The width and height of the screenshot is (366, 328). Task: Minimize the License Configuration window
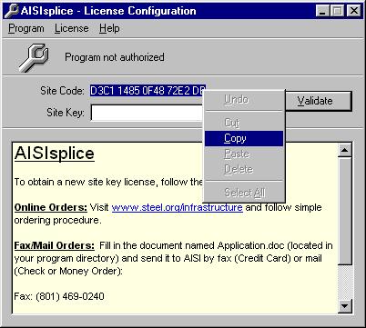(322, 11)
